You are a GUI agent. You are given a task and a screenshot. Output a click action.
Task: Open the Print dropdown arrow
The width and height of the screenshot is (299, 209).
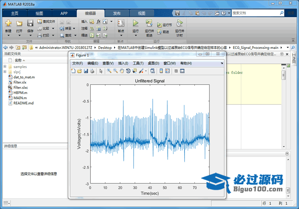click(53, 36)
